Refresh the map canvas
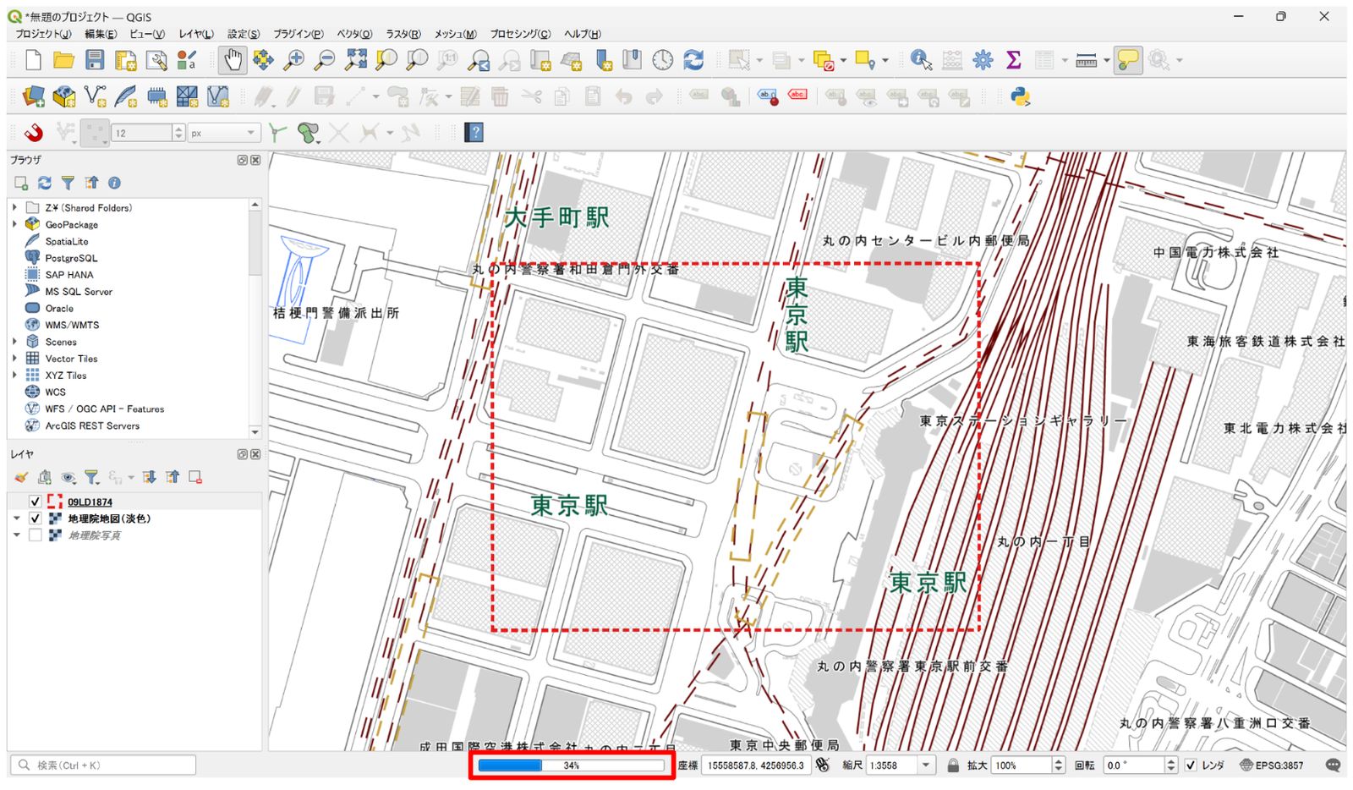This screenshot has width=1353, height=790. coord(693,60)
